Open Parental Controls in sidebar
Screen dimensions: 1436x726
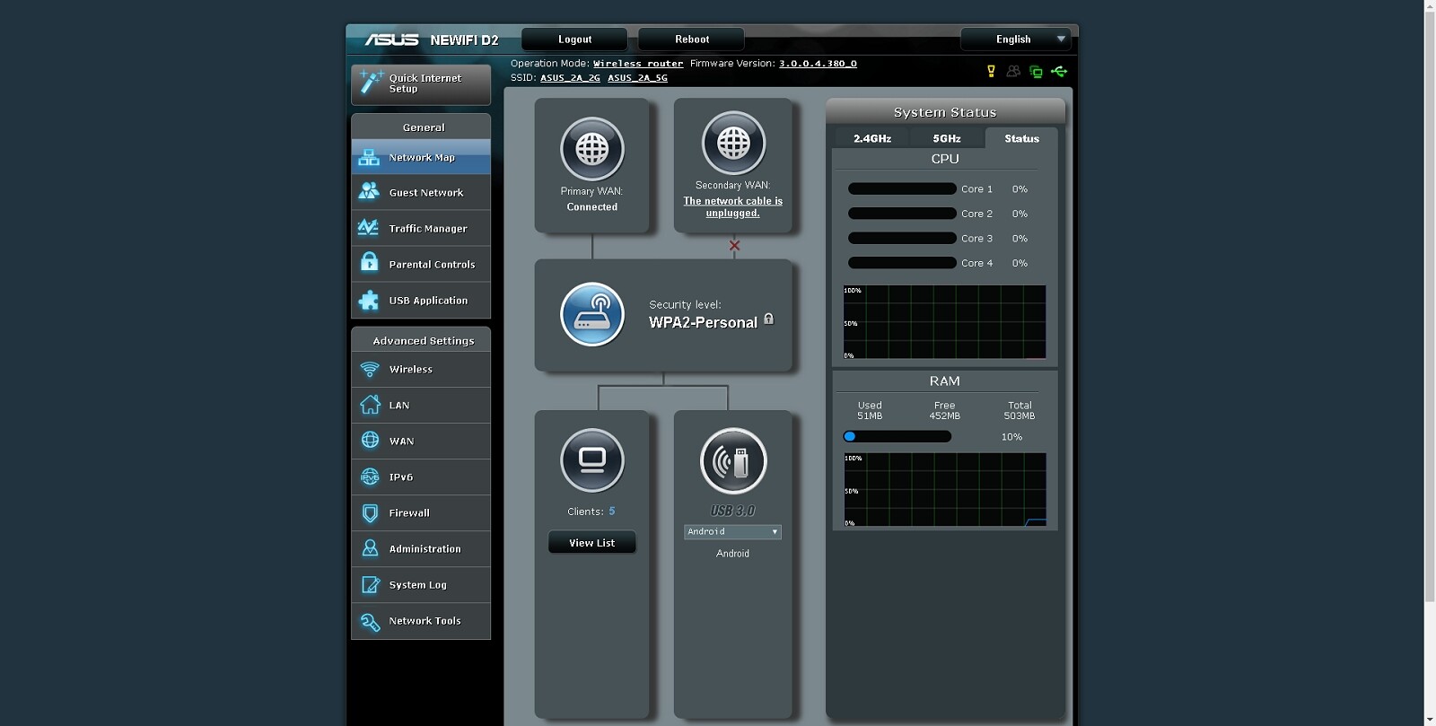click(x=421, y=264)
